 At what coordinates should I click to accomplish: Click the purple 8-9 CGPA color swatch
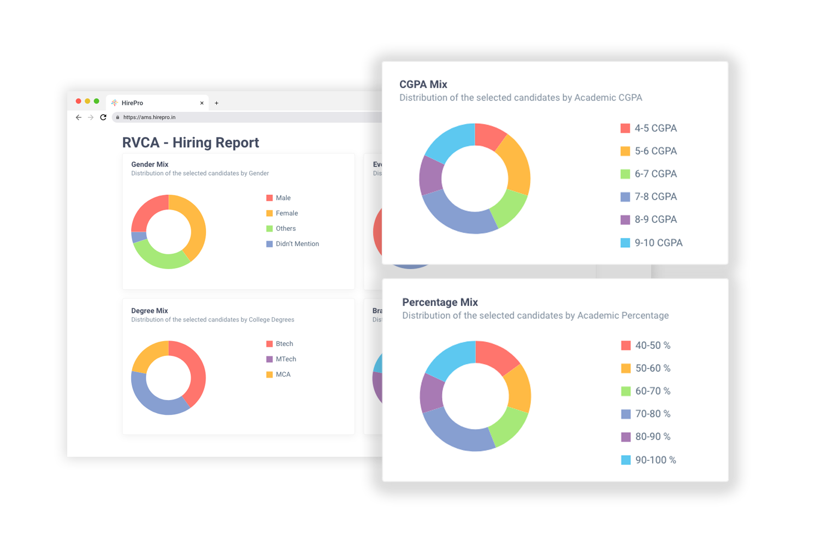point(624,219)
